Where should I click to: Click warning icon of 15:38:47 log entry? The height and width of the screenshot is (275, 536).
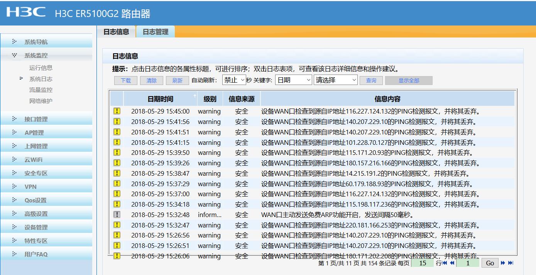click(x=117, y=173)
